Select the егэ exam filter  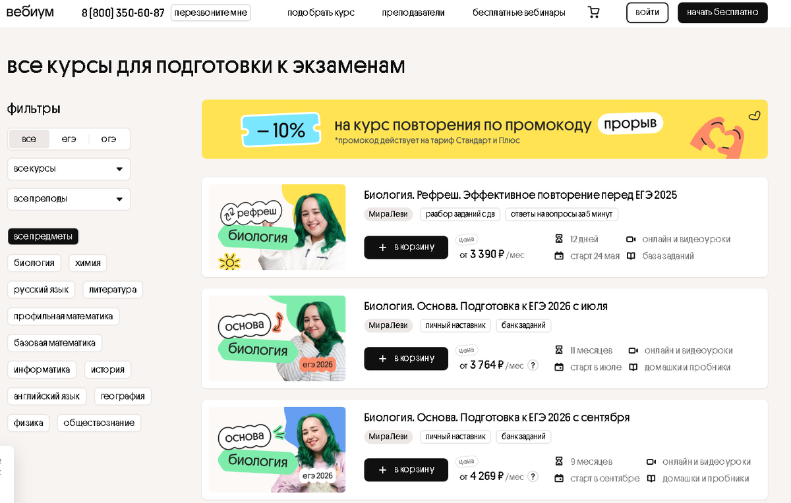(x=69, y=139)
